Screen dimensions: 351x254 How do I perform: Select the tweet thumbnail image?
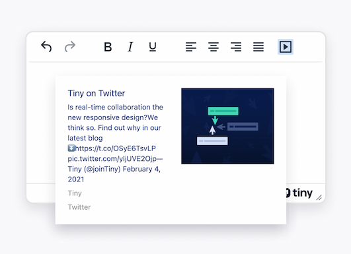pos(227,126)
